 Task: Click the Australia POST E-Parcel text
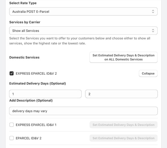pyautogui.click(x=31, y=12)
